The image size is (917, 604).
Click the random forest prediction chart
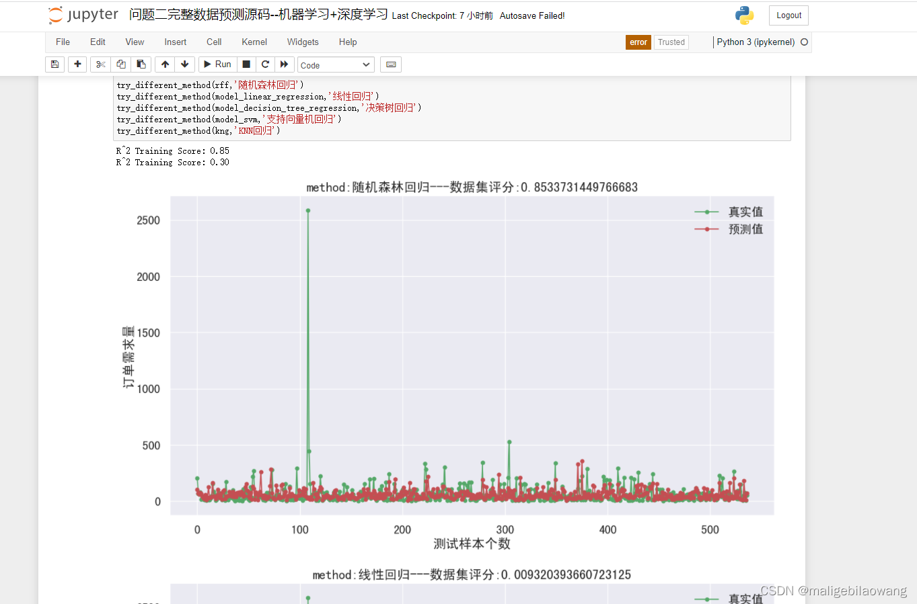click(472, 355)
